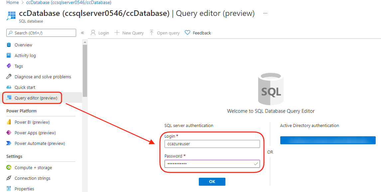Image resolution: width=381 pixels, height=192 pixels.
Task: Open Power BI (preview)
Action: click(x=32, y=122)
